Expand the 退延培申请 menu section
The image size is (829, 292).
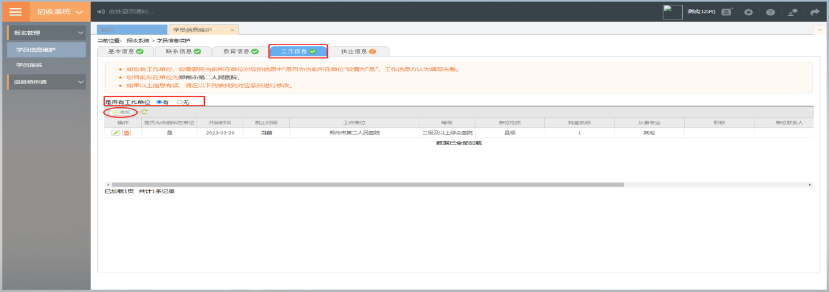(x=46, y=82)
